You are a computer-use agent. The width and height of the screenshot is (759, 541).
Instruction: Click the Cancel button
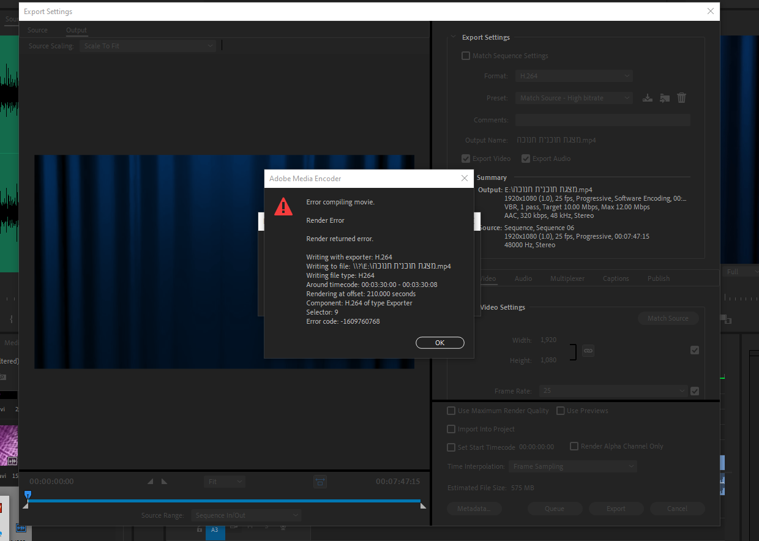677,509
